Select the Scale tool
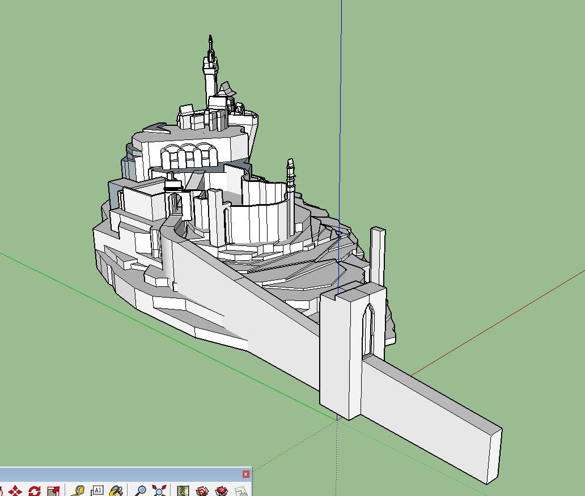 pyautogui.click(x=53, y=491)
